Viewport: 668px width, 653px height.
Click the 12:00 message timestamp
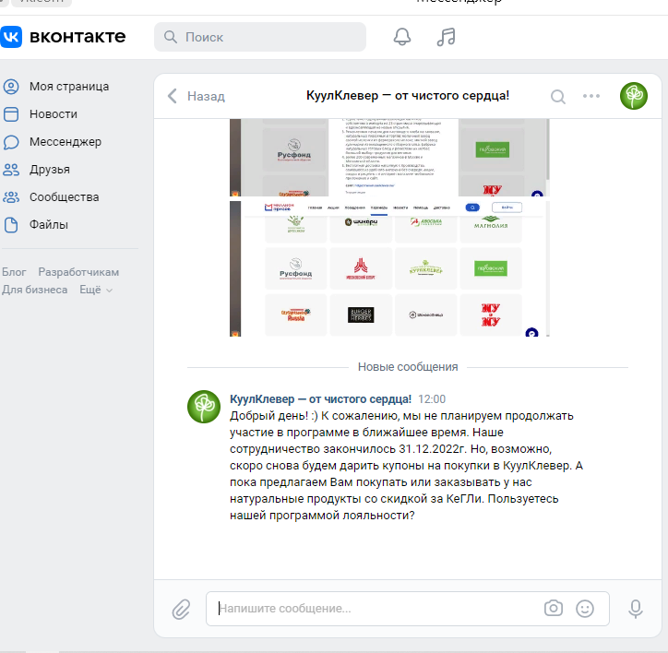click(x=432, y=399)
